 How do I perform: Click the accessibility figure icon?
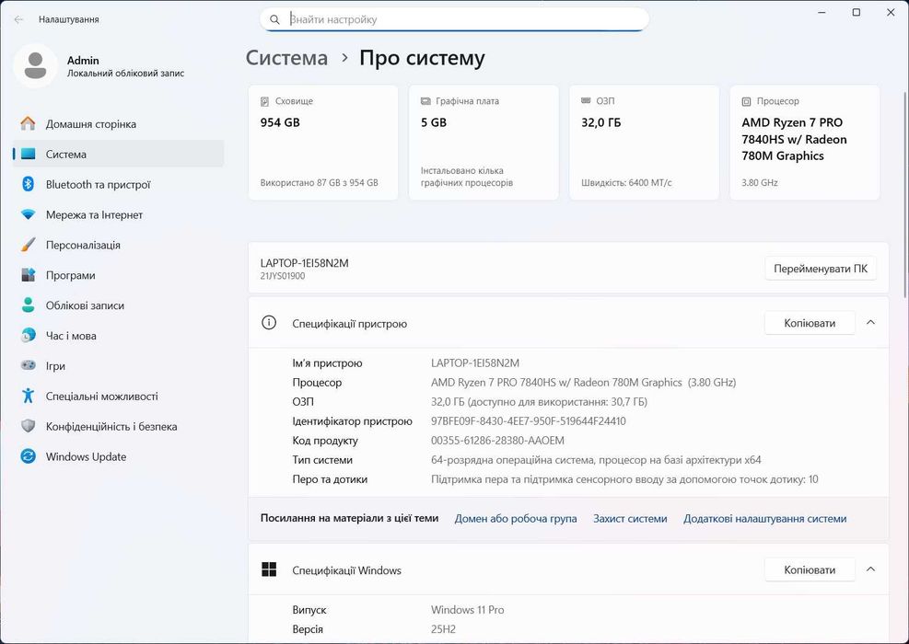28,396
